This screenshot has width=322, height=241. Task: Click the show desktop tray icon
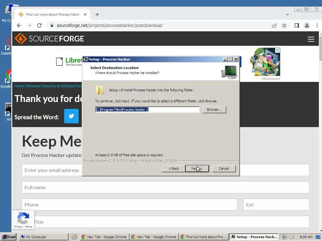(x=318, y=237)
